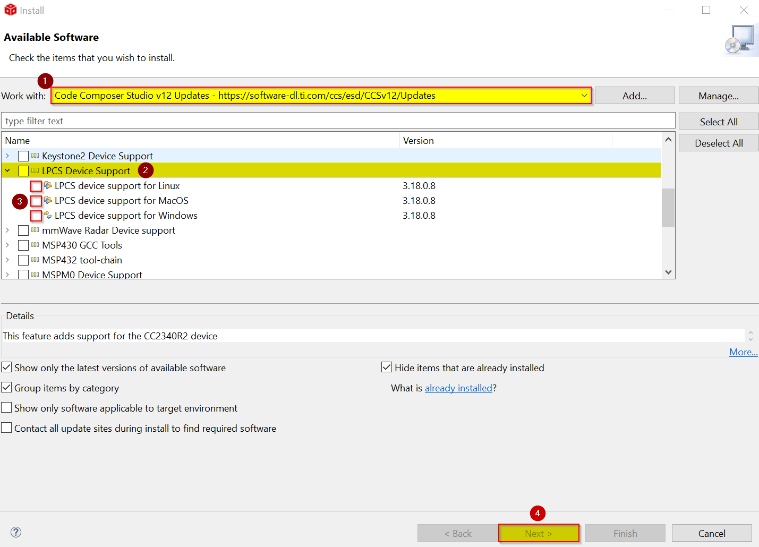Click the type filter text field
759x547 pixels.
point(338,121)
